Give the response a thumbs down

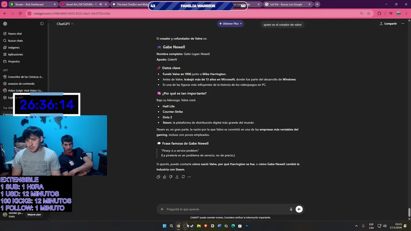tap(171, 177)
